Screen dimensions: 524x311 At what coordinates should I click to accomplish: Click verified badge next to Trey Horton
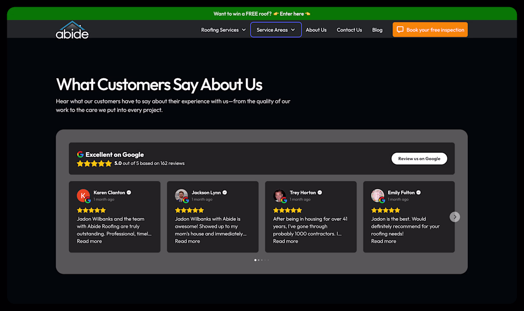click(x=320, y=193)
